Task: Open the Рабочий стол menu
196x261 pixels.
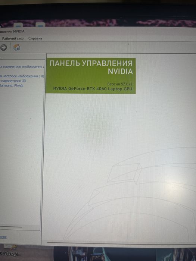Action: coord(13,38)
